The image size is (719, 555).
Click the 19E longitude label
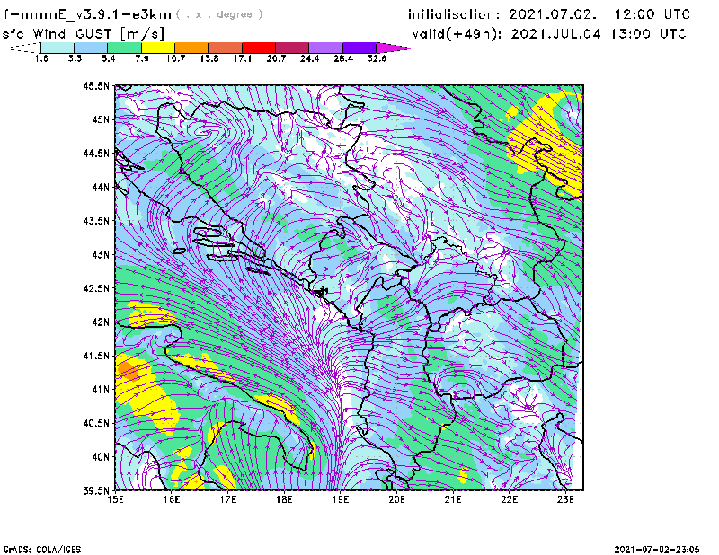pos(341,499)
